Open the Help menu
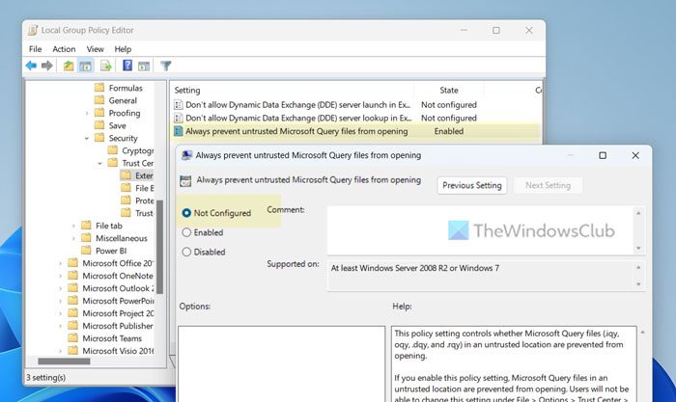The height and width of the screenshot is (402, 676). click(x=123, y=49)
